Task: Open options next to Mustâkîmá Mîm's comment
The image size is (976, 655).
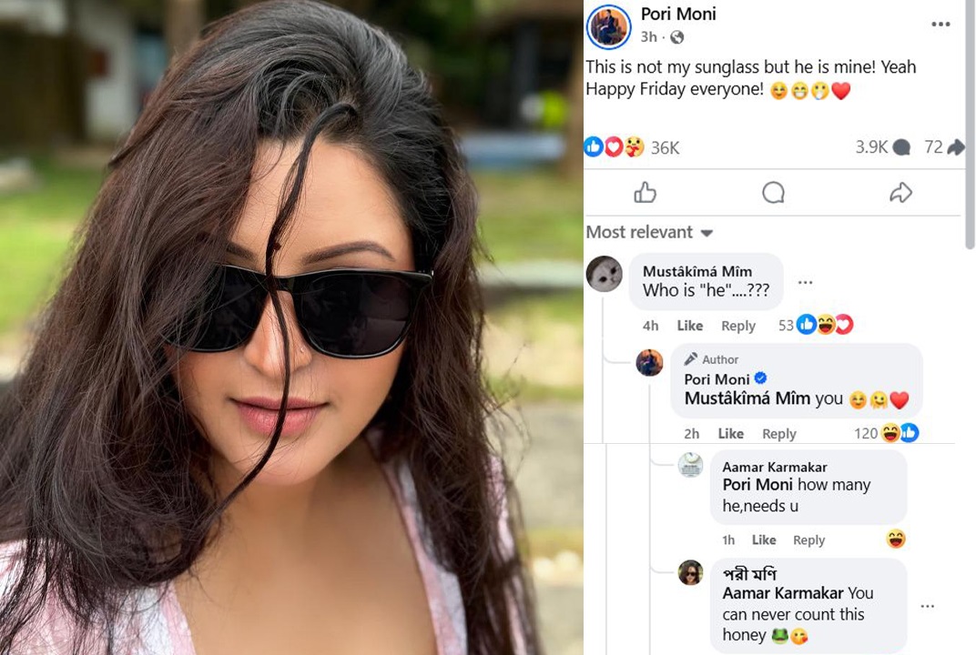Action: pyautogui.click(x=806, y=282)
